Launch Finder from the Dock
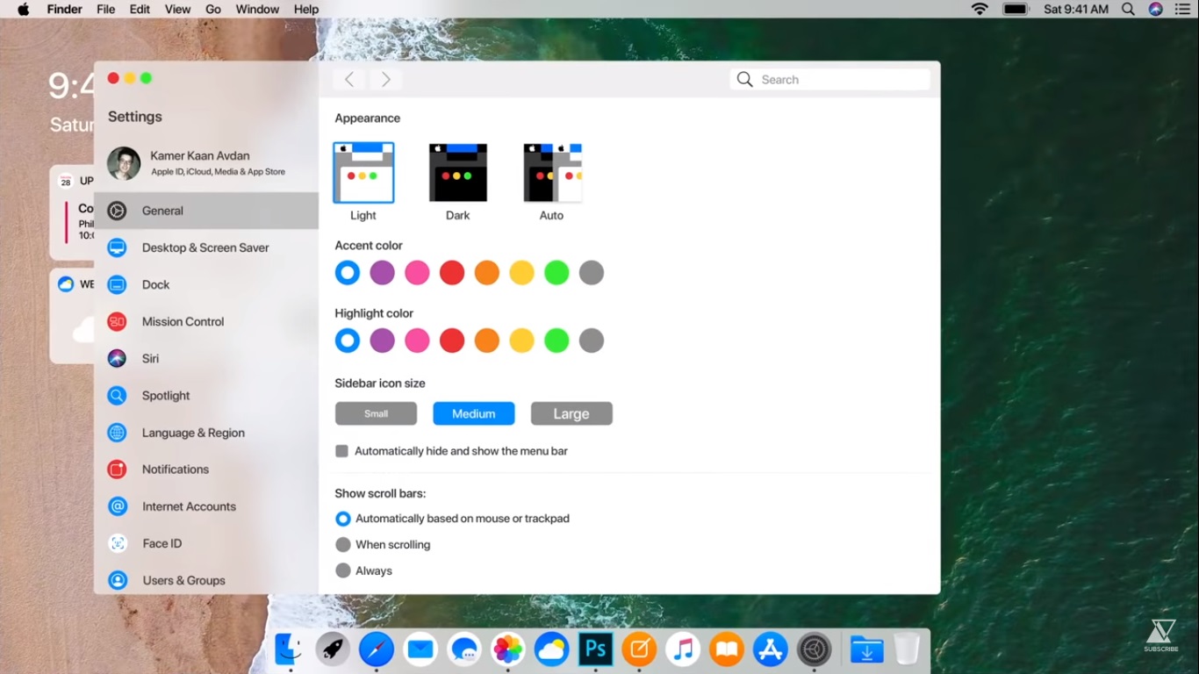Screen dimensions: 1199x674 (290, 649)
